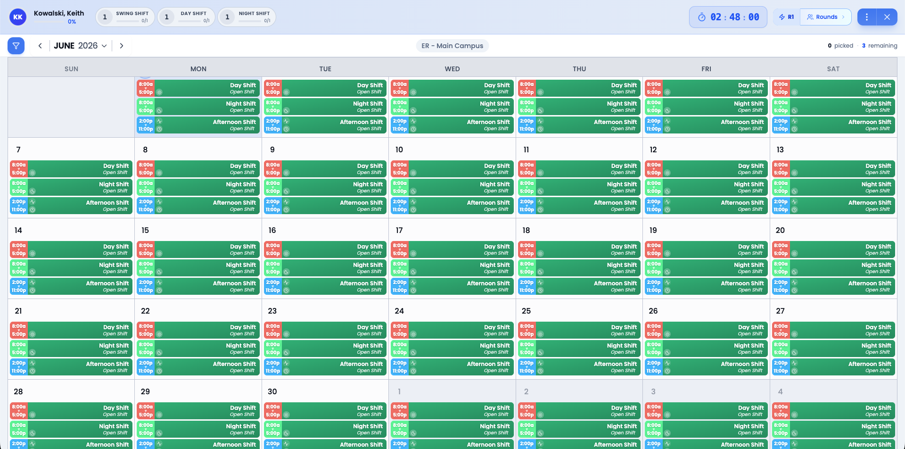Image resolution: width=905 pixels, height=449 pixels.
Task: Pick the Day Shift on Saturday 13
Action: pos(833,169)
